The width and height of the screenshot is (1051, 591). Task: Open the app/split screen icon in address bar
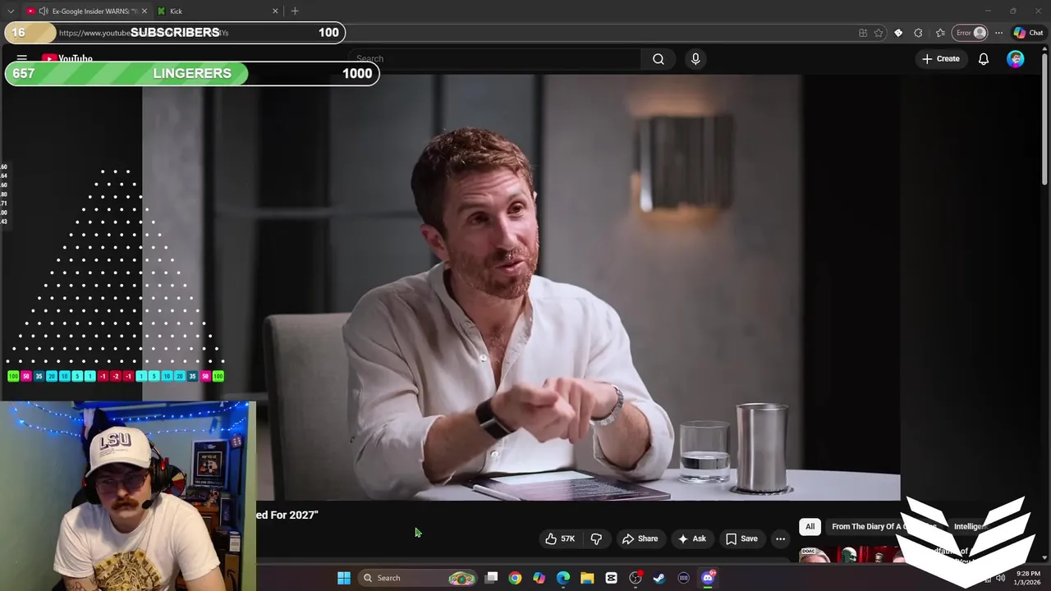pyautogui.click(x=863, y=33)
